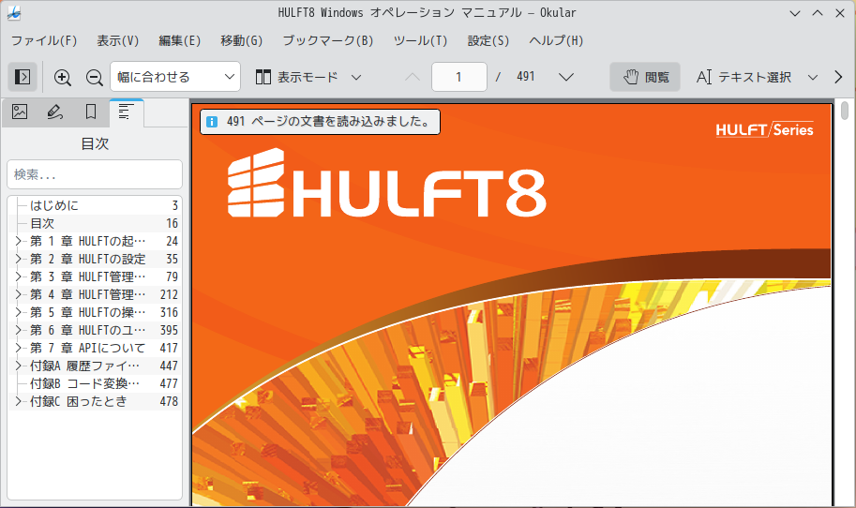Show more toolbar items chevron
The width and height of the screenshot is (856, 508).
(838, 77)
